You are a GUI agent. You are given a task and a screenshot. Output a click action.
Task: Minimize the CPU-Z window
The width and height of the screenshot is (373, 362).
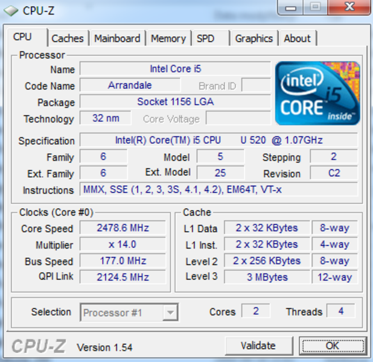(x=291, y=8)
